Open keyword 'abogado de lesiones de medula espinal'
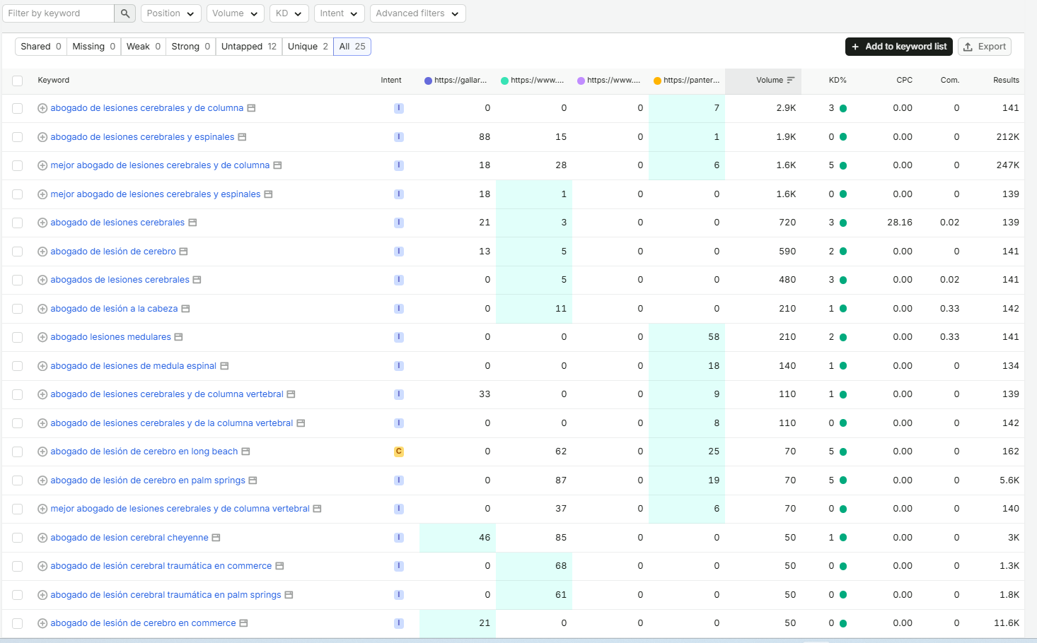This screenshot has height=643, width=1037. point(134,366)
